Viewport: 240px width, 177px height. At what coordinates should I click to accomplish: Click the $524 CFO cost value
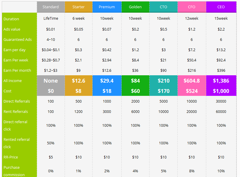point(192,91)
